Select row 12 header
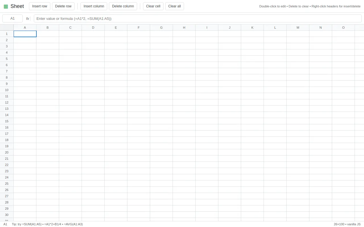 [x=7, y=102]
